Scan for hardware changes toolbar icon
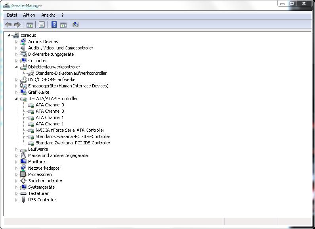315x229 pixels. point(76,25)
